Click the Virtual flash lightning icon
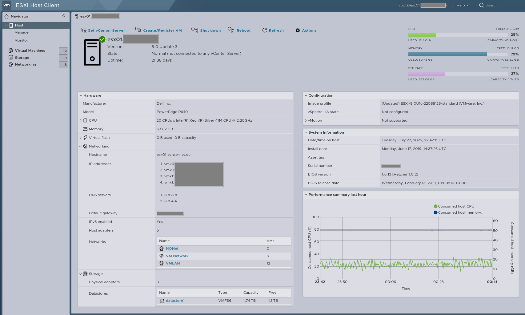525x315 pixels. (85, 138)
